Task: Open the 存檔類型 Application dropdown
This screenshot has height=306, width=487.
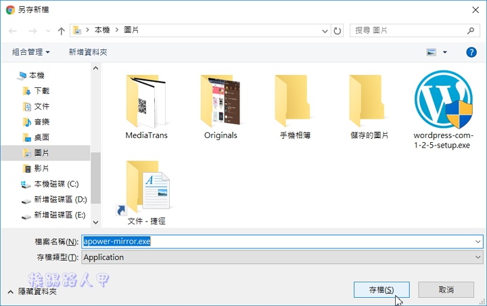Action: pos(282,257)
